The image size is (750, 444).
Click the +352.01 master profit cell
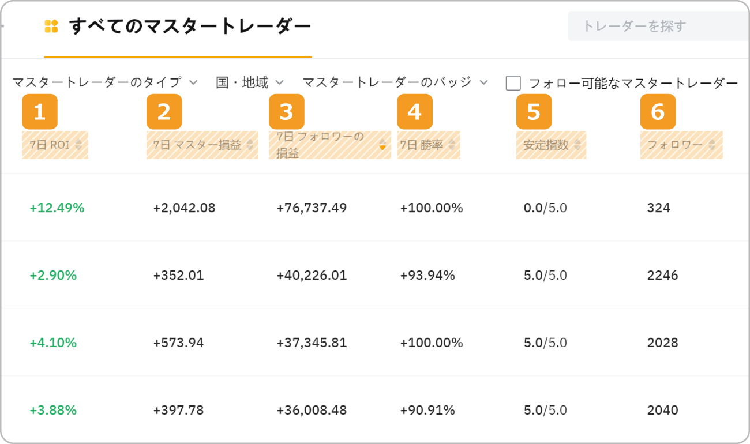(178, 275)
